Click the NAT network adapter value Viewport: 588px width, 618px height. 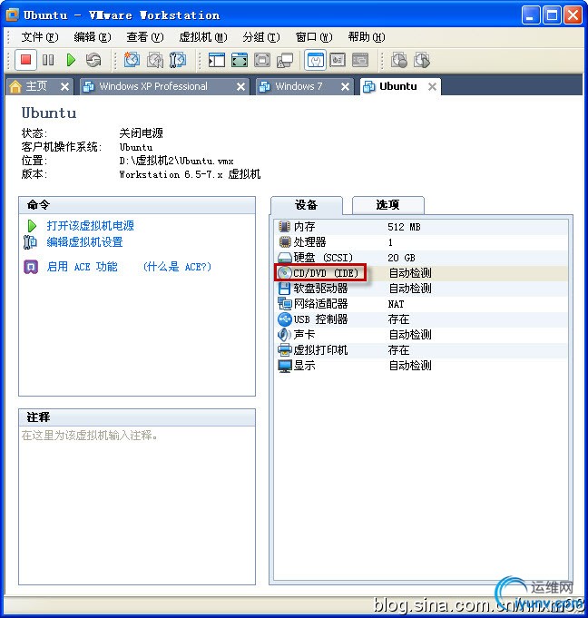point(396,304)
